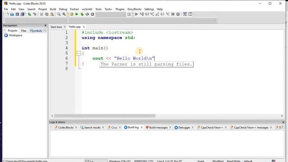Close the Logs & others panel
Viewport: 288px width, 162px height.
tap(283, 122)
